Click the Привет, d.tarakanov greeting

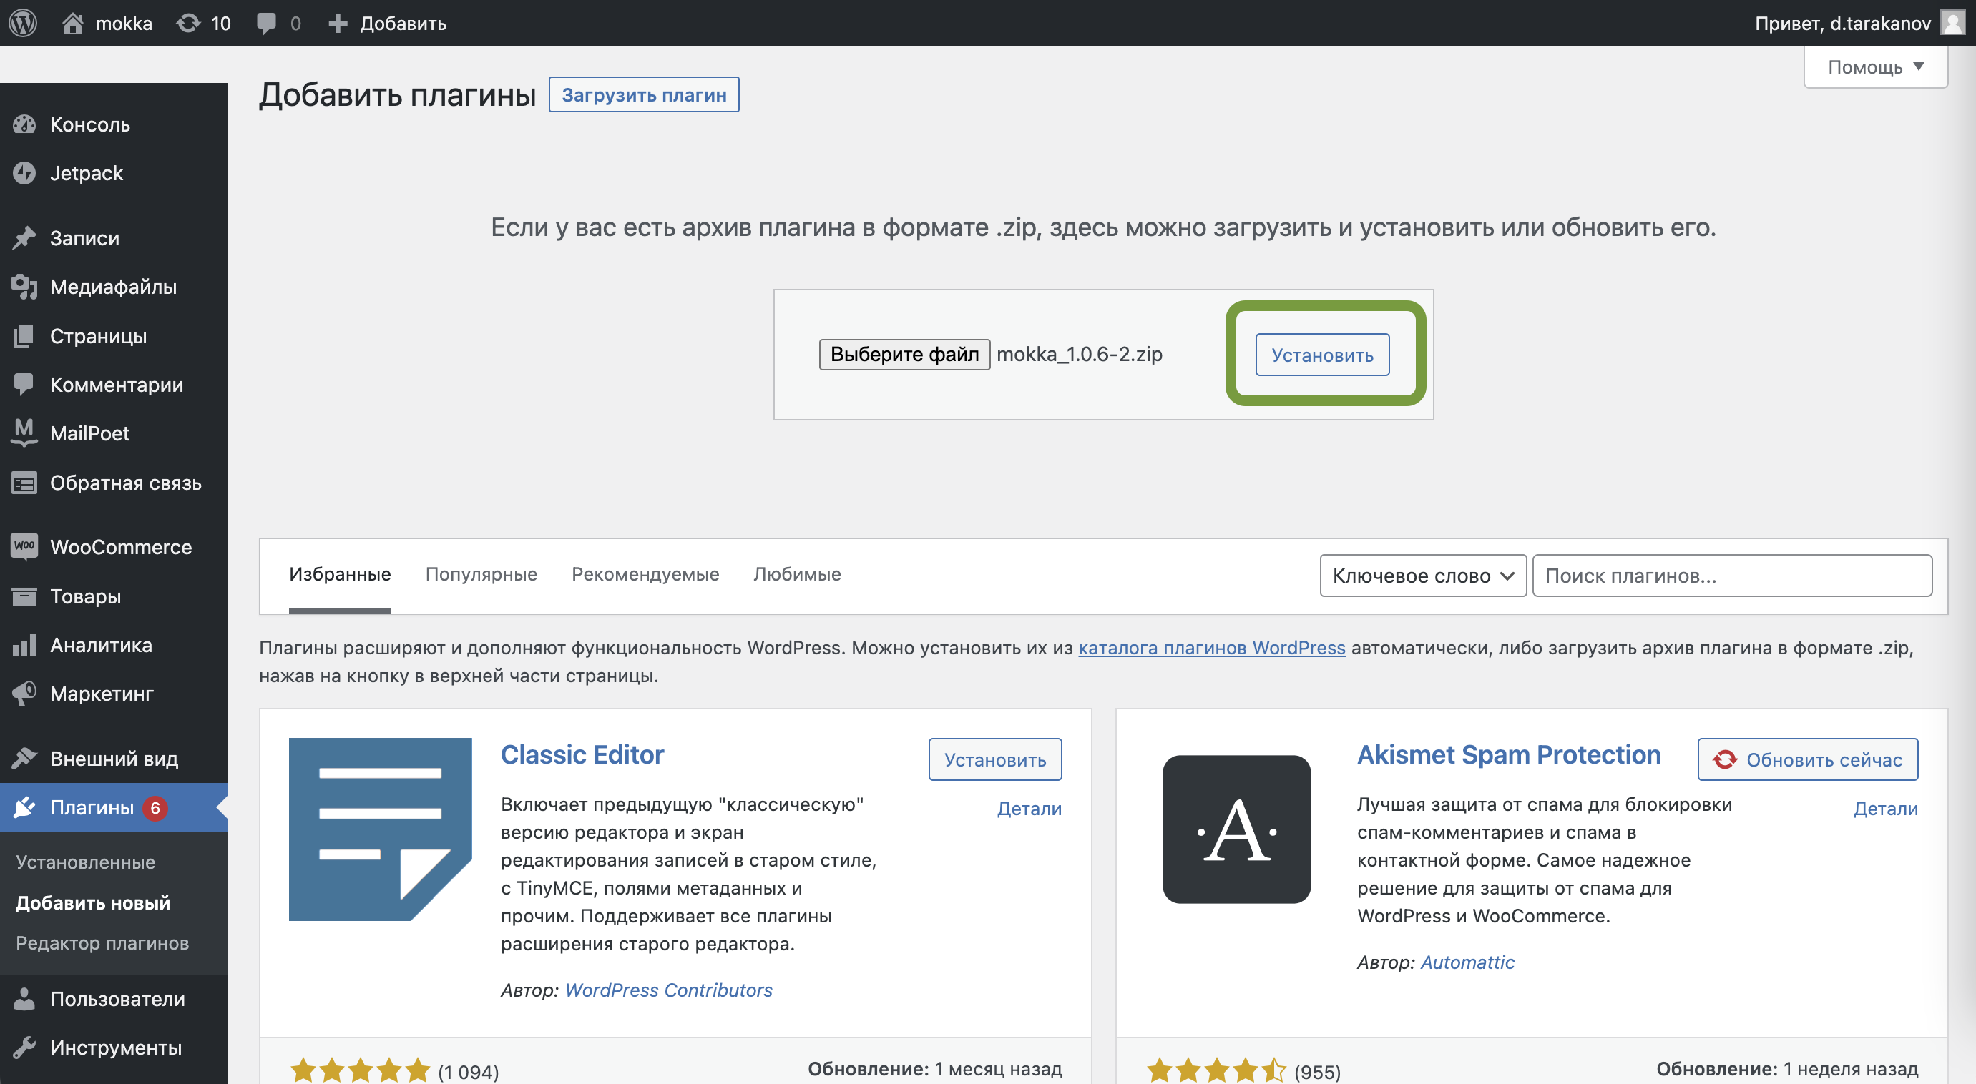1842,24
